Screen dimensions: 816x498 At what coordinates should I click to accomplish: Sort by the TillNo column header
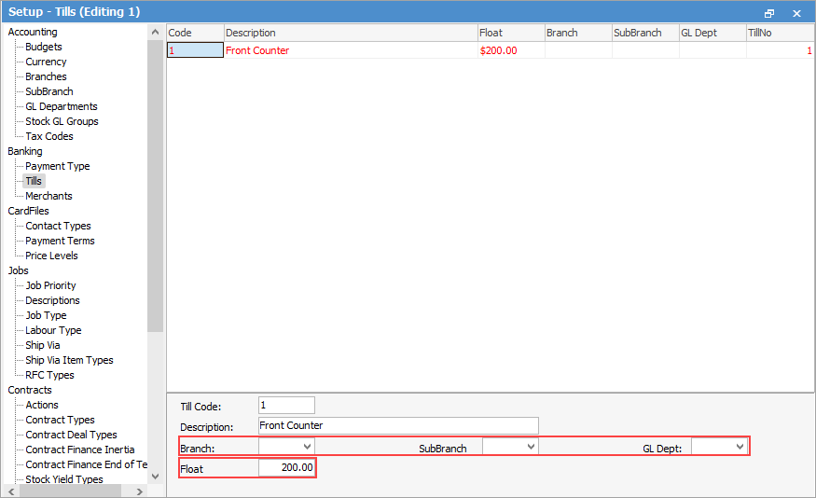click(x=780, y=33)
